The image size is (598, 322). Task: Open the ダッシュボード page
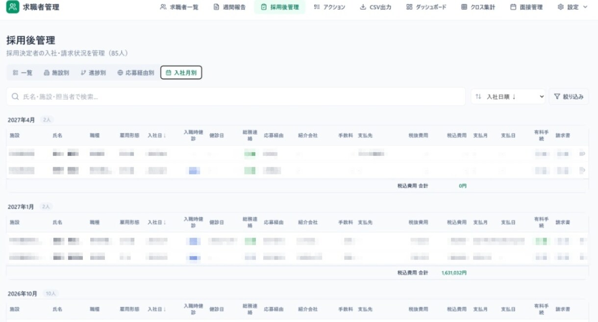(x=426, y=7)
